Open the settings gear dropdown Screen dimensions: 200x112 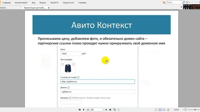[x=188, y=2]
